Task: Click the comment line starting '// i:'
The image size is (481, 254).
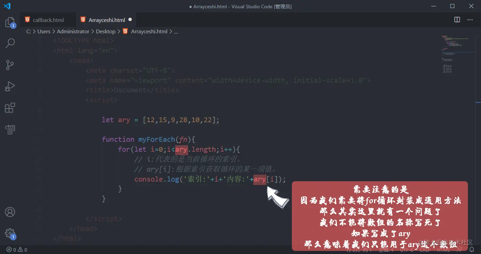Action: pyautogui.click(x=188, y=159)
